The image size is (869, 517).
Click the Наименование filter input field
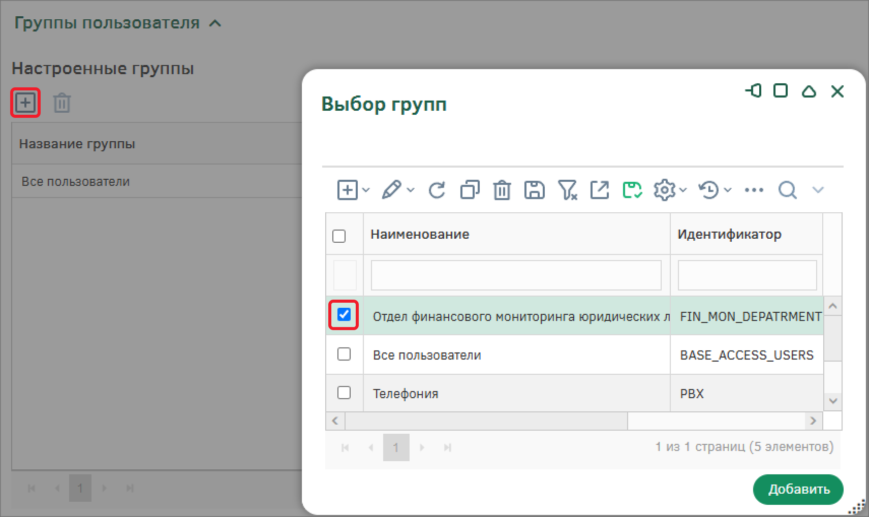point(516,275)
